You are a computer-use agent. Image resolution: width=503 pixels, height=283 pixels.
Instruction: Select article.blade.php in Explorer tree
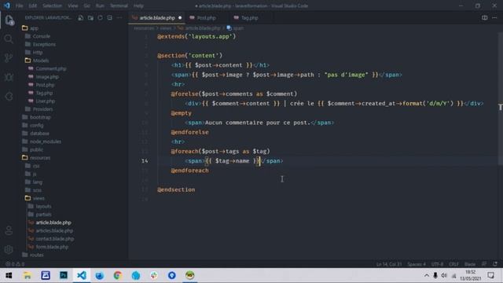[53, 222]
